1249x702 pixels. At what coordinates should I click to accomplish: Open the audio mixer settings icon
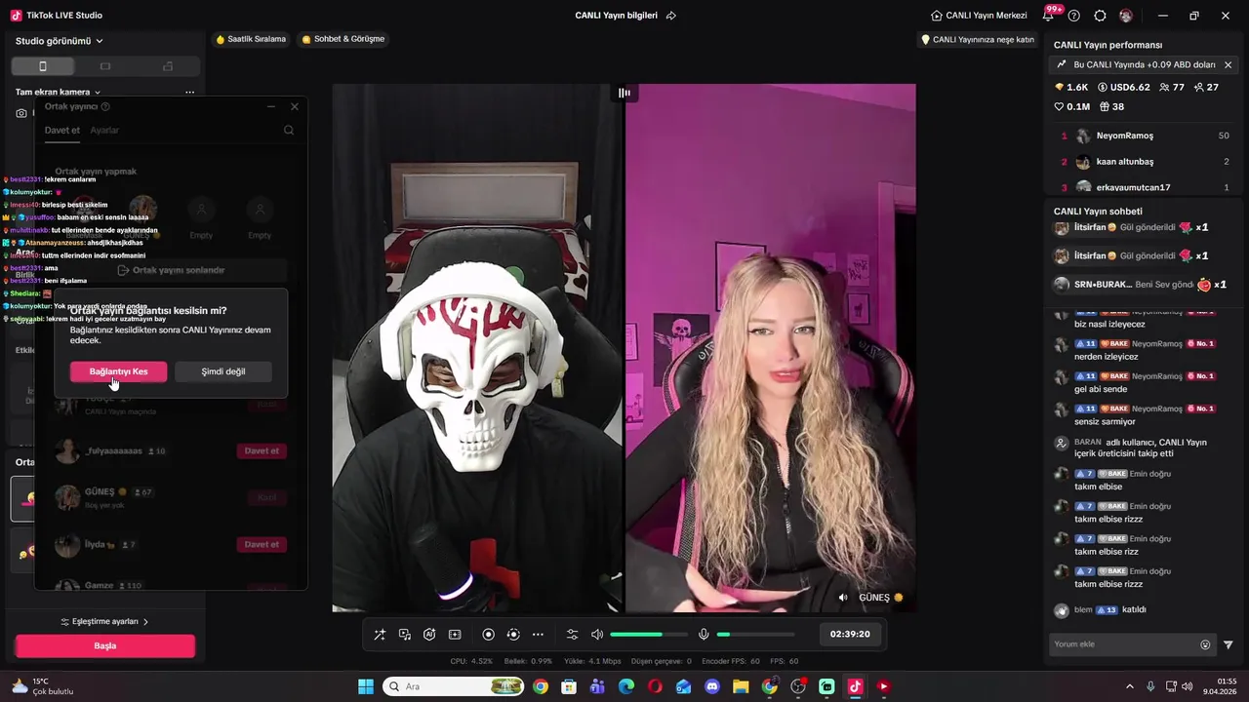573,635
